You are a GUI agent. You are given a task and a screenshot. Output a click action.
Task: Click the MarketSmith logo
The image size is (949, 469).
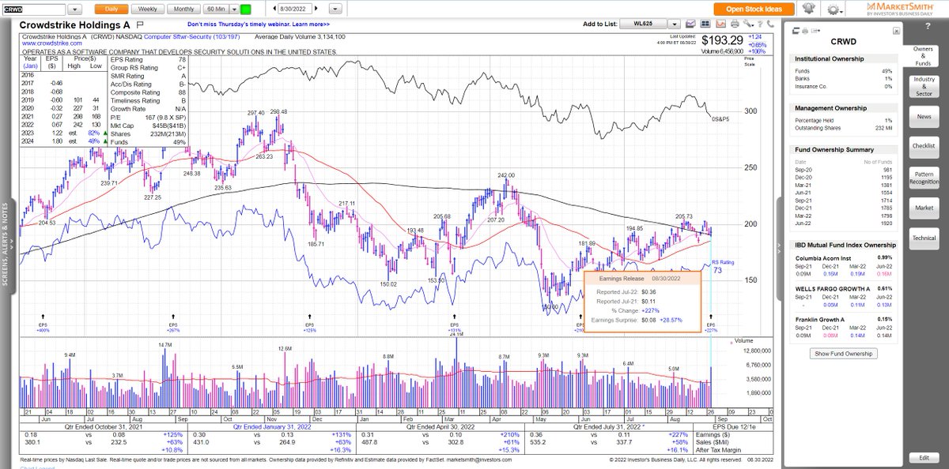(902, 9)
